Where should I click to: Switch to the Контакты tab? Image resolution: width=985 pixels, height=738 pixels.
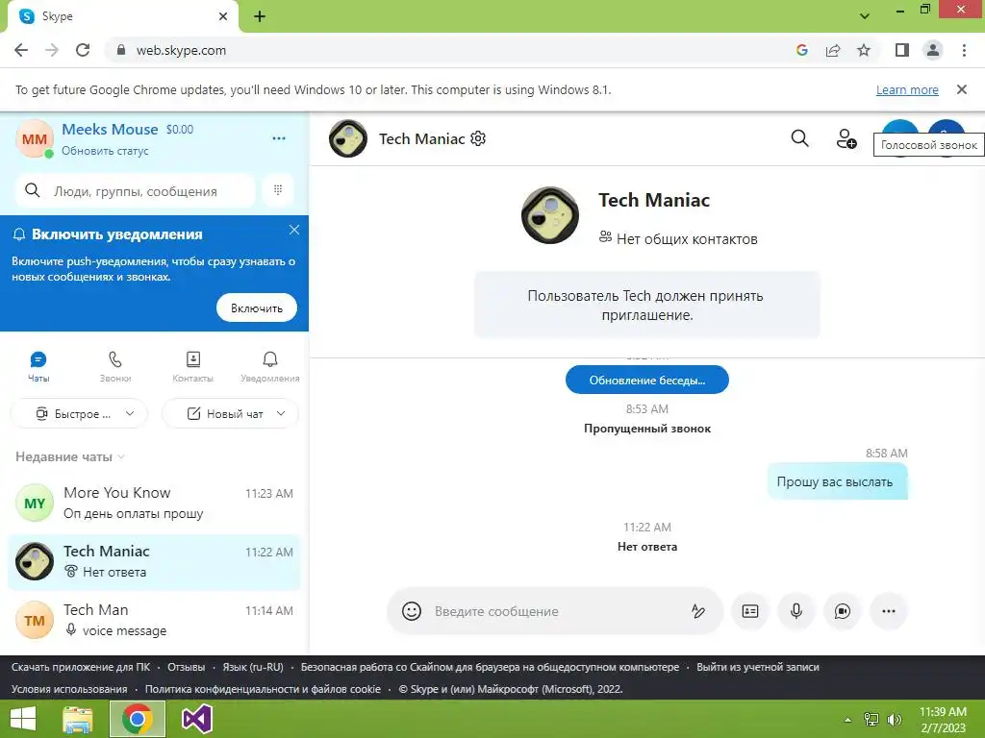click(x=192, y=367)
